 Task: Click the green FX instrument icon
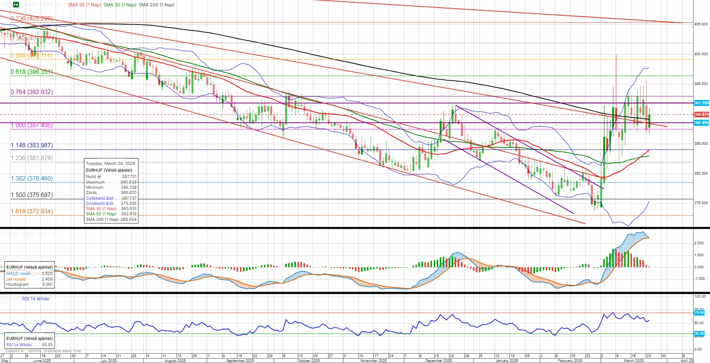16,5
